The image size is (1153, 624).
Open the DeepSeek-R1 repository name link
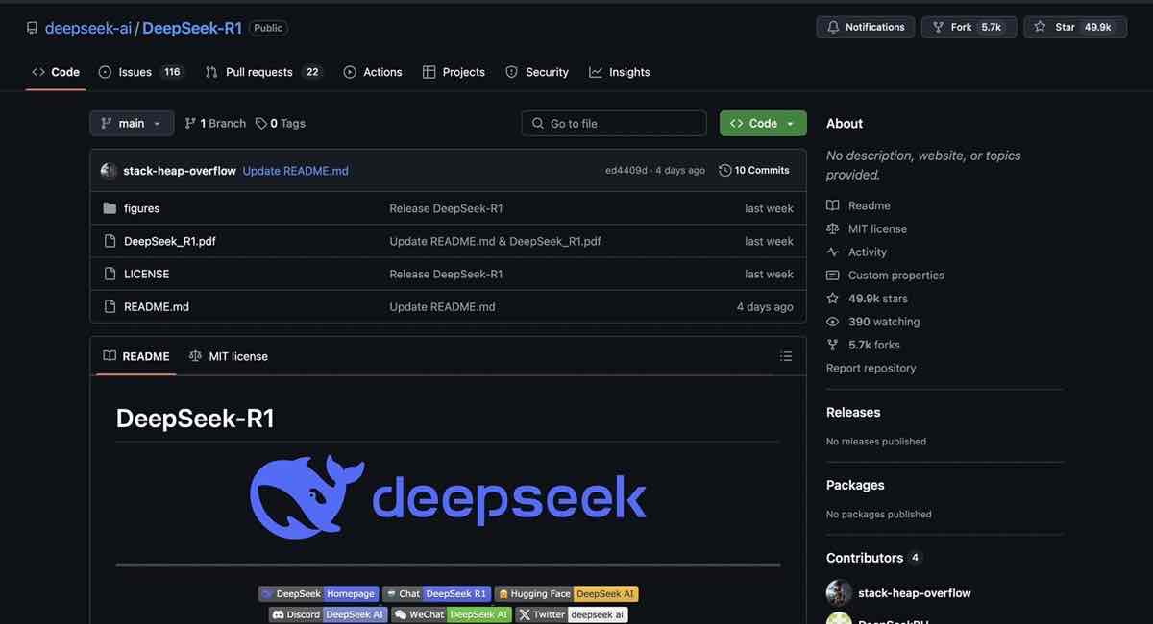(192, 28)
